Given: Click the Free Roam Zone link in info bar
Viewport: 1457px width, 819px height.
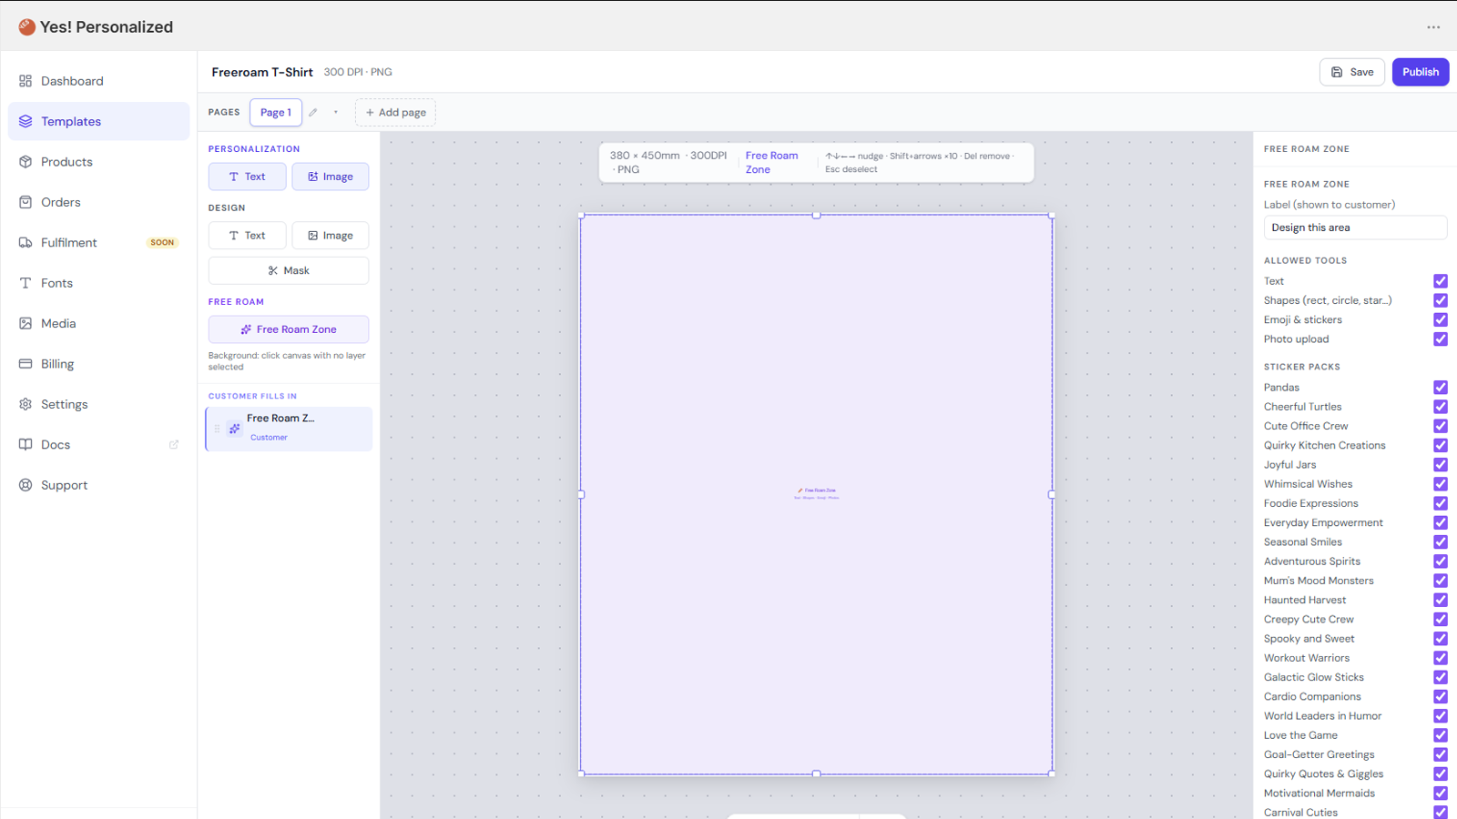Looking at the screenshot, I should pyautogui.click(x=771, y=163).
